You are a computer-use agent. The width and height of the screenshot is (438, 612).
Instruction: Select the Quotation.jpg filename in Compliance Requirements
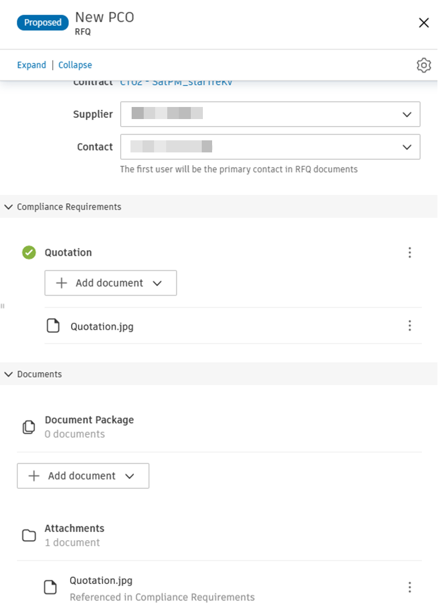pos(102,326)
